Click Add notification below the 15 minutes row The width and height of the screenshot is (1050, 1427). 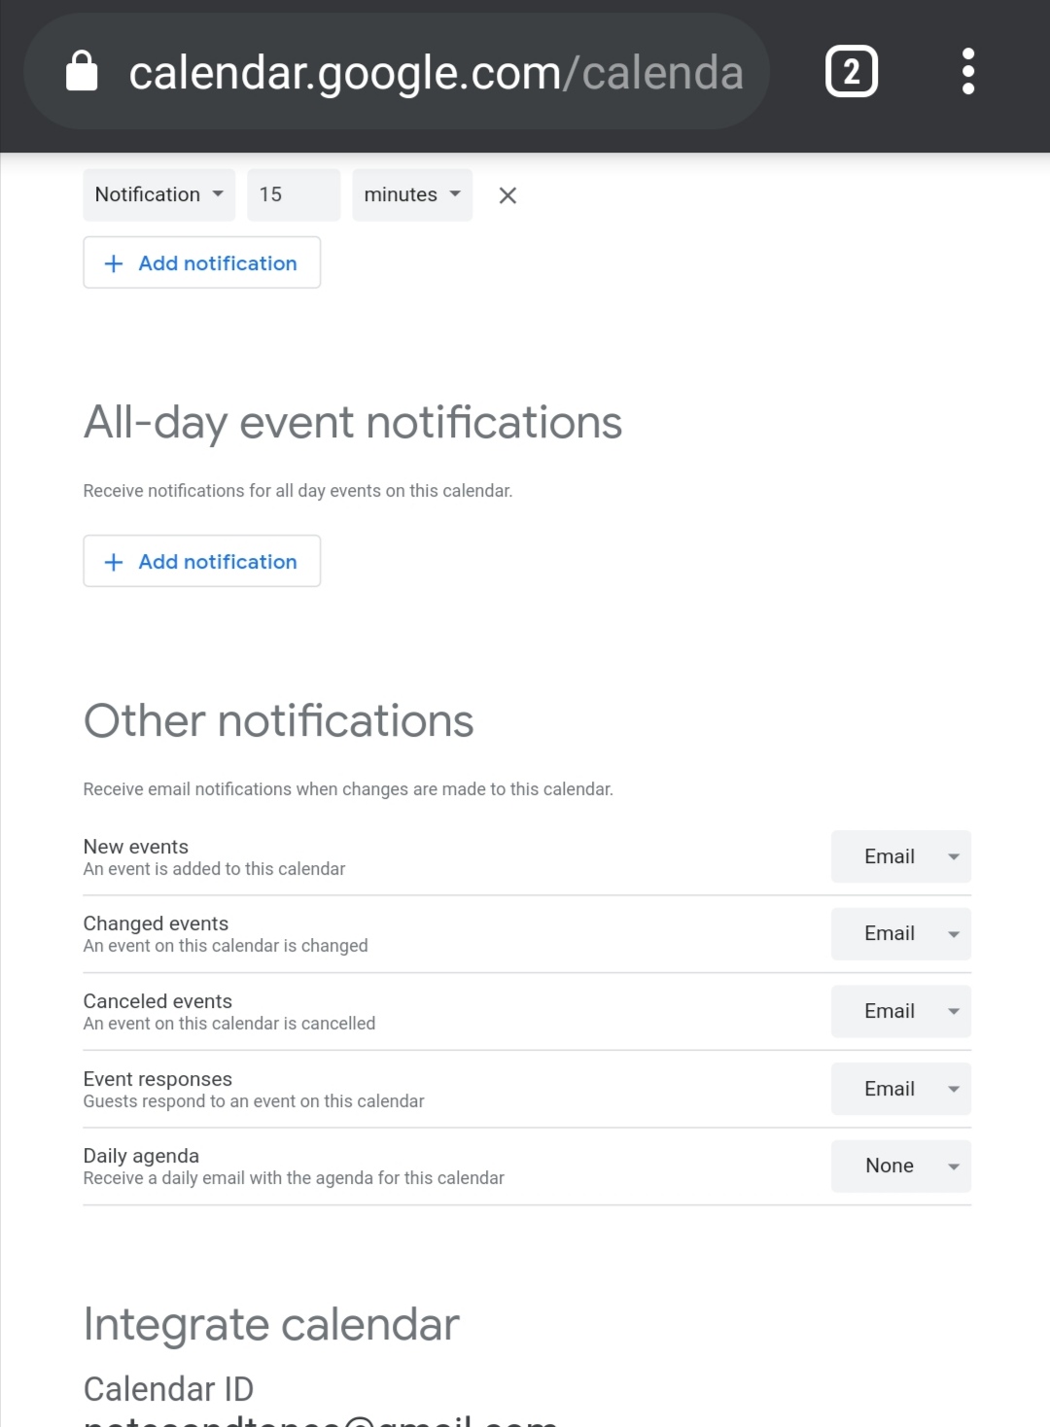[217, 263]
